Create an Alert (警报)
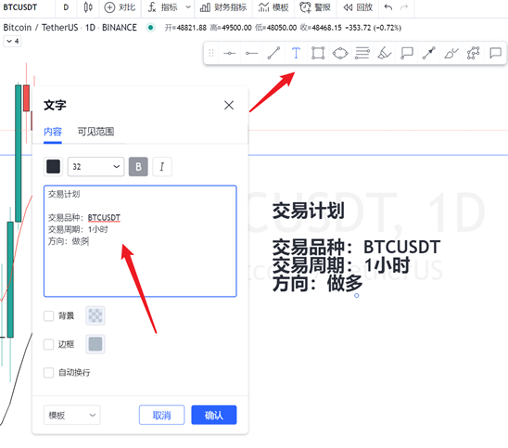The height and width of the screenshot is (448, 508). pos(315,7)
